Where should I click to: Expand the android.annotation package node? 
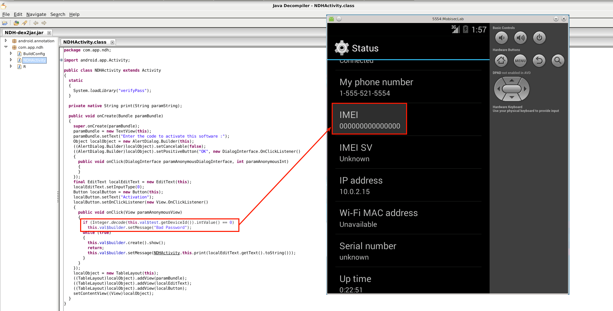pos(6,41)
